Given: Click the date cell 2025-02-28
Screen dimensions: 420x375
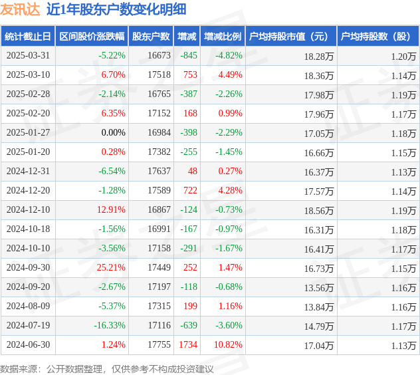Looking at the screenshot, I should click(x=28, y=94).
